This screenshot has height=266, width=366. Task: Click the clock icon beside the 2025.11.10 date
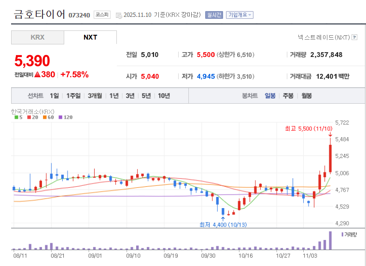click(x=119, y=15)
